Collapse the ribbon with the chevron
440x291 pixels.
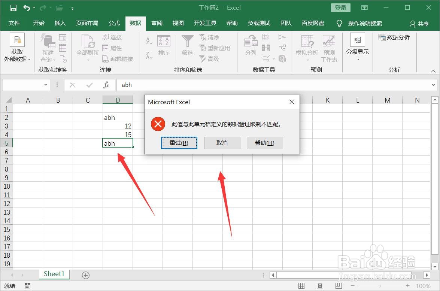click(x=433, y=71)
